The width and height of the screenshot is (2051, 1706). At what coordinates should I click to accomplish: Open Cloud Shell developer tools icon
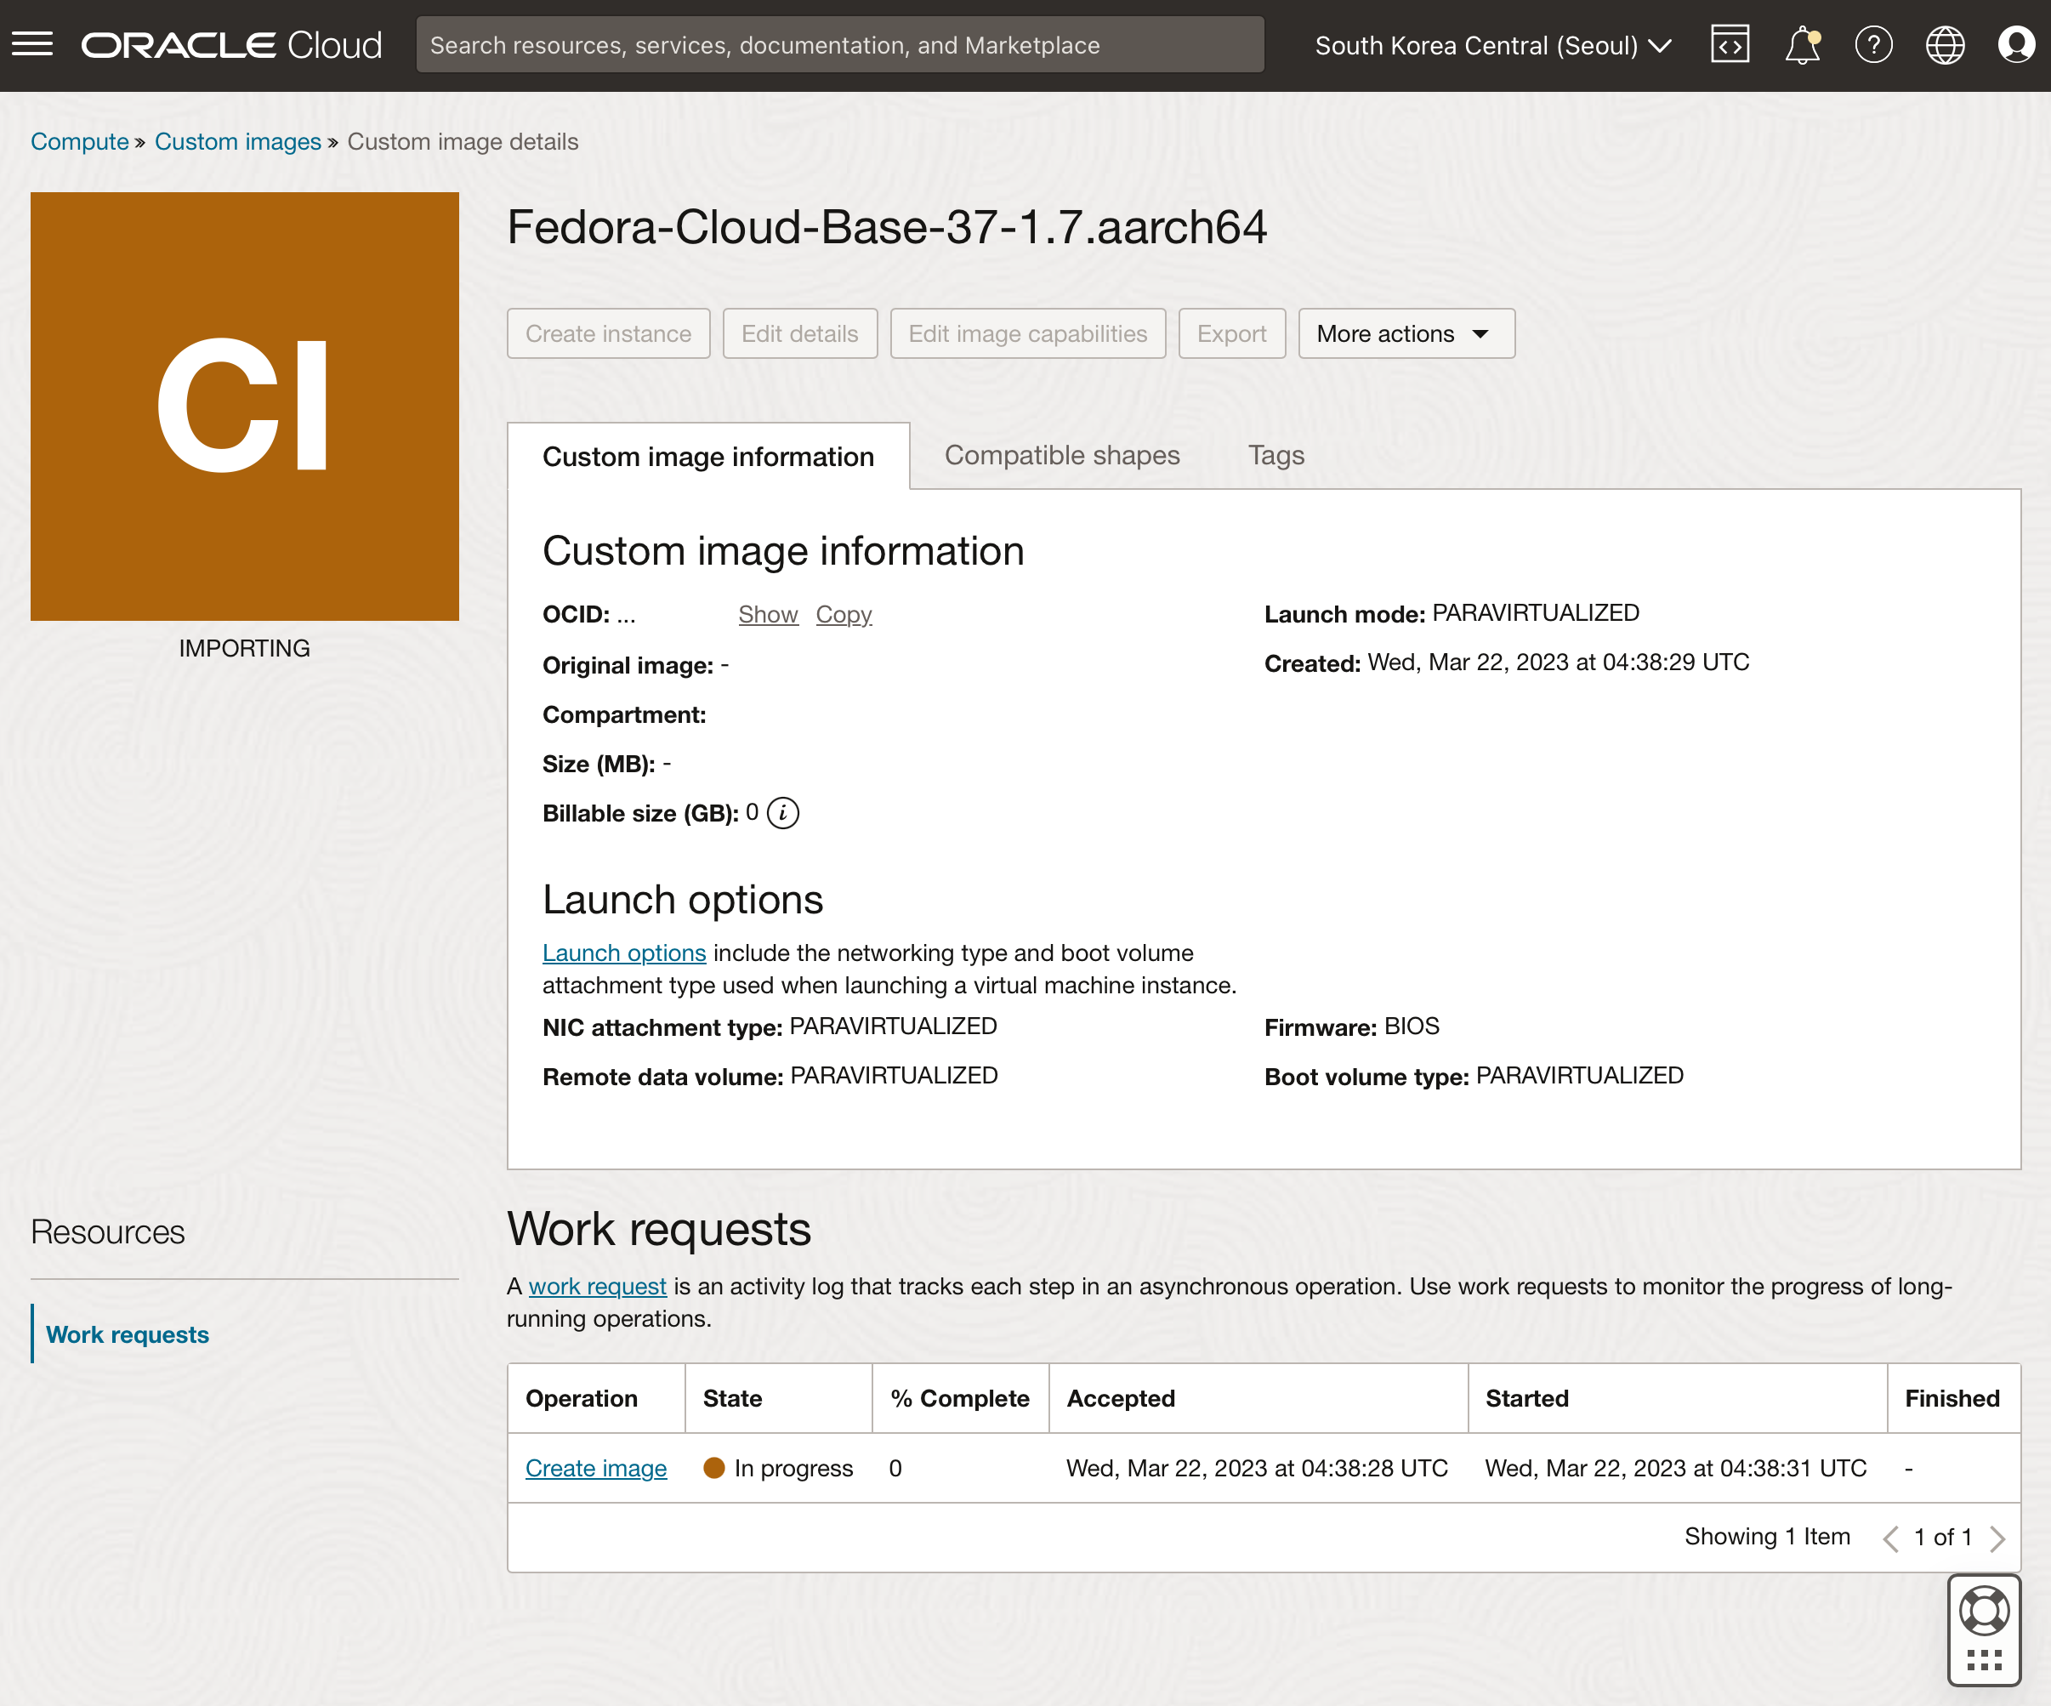click(x=1729, y=45)
